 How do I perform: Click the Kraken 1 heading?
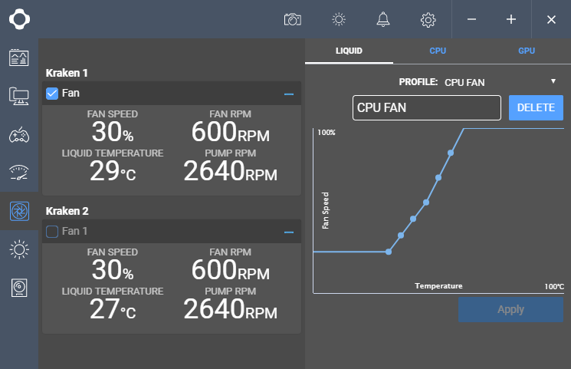67,73
